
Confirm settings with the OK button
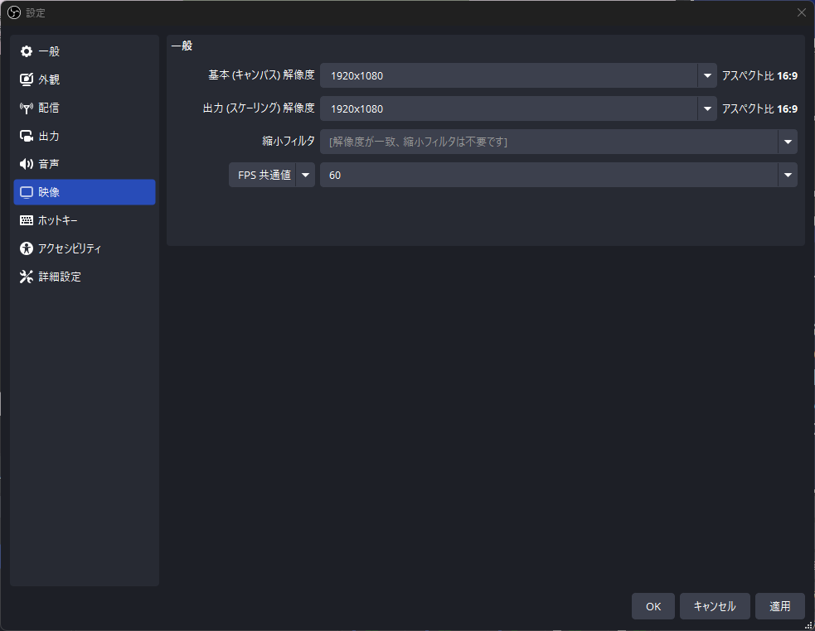pos(653,606)
